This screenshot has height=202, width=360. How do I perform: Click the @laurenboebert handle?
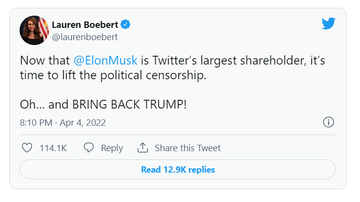click(x=85, y=37)
